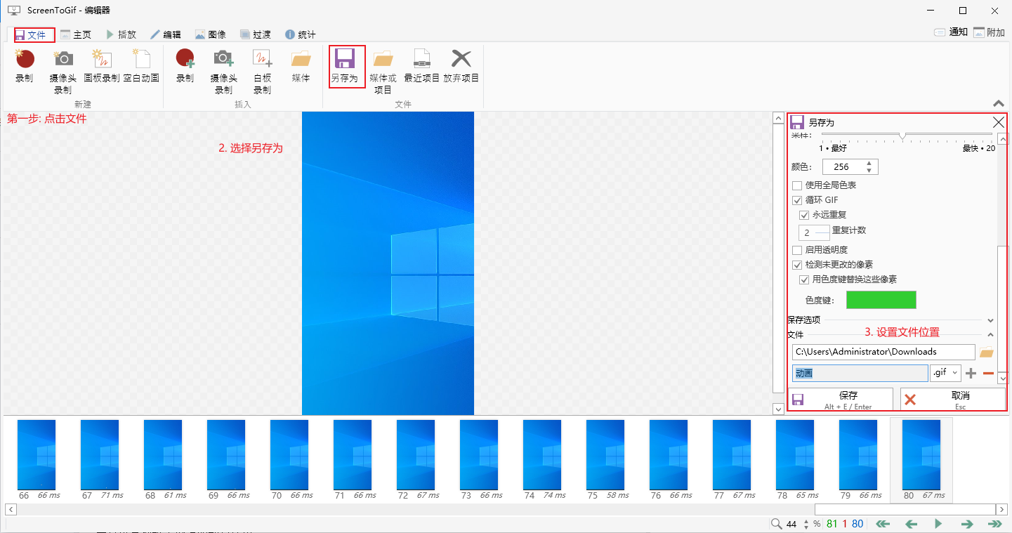Image resolution: width=1012 pixels, height=533 pixels.
Task: Start a new 摄像头录制 webcam recording
Action: tap(63, 59)
